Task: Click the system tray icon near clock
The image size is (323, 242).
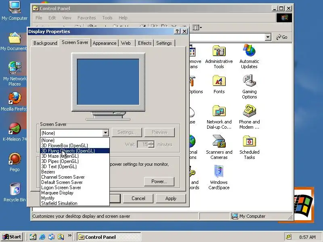Action: (x=289, y=237)
